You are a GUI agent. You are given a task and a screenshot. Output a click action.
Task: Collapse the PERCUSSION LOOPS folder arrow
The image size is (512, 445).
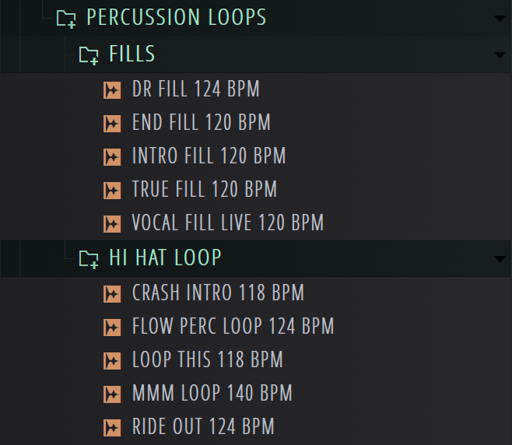coord(499,19)
